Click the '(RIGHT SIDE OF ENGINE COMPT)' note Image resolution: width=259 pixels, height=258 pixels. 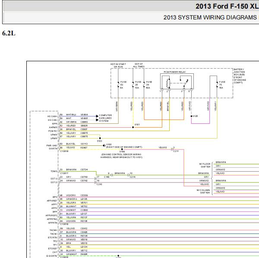[124, 147]
